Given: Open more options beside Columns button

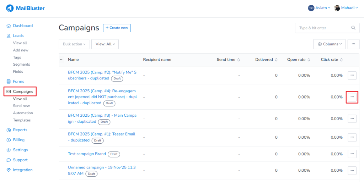Looking at the screenshot, I should coord(353,44).
